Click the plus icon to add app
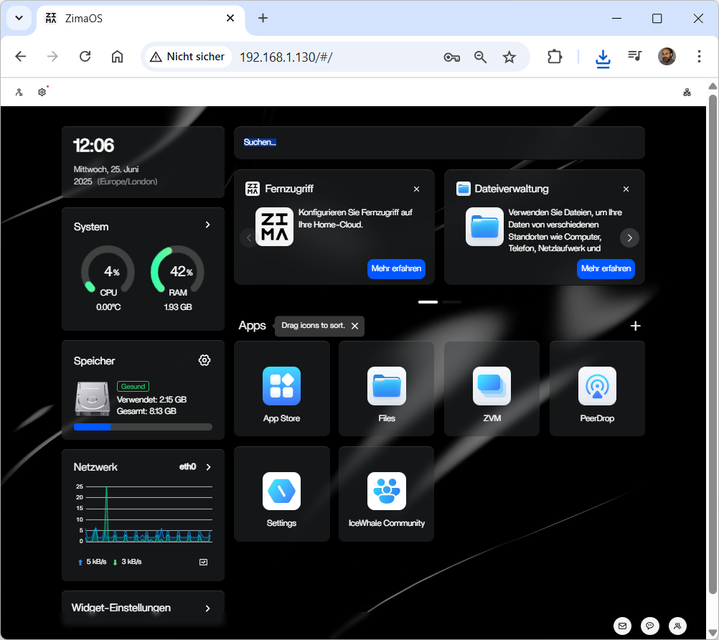Screen dimensions: 719x640 tap(635, 326)
